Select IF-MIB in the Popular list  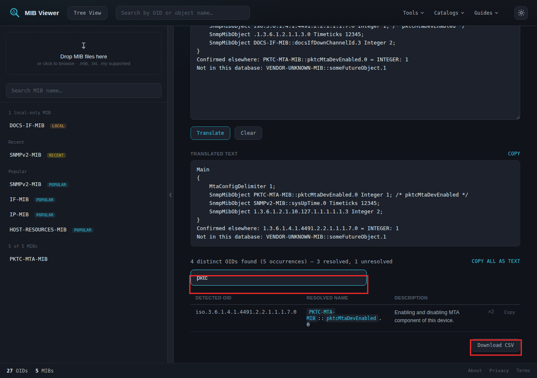tap(83, 199)
